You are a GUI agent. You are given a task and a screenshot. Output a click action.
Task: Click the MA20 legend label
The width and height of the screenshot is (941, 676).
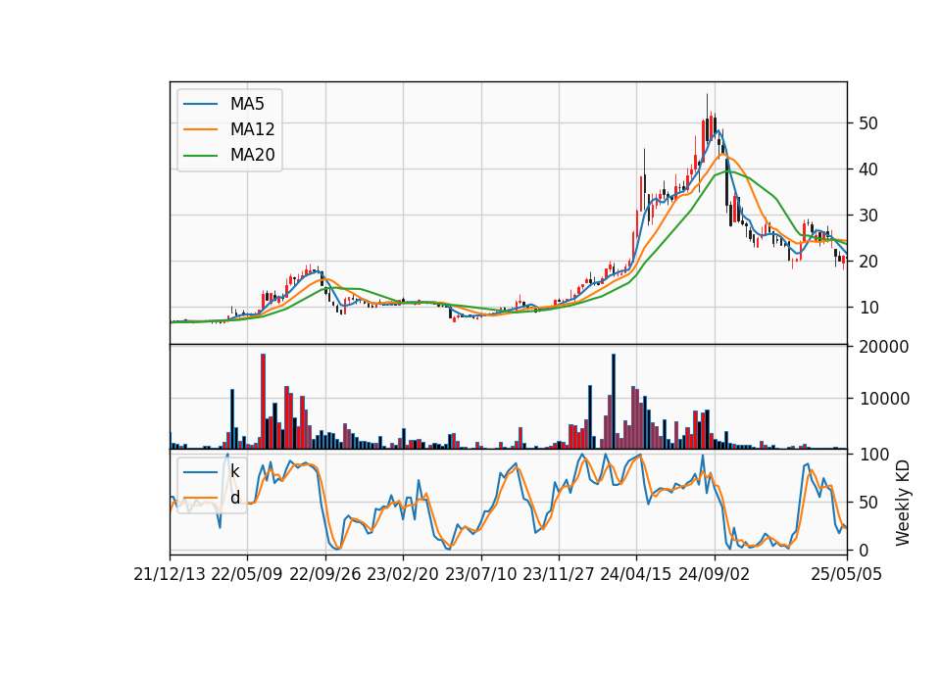pos(252,155)
